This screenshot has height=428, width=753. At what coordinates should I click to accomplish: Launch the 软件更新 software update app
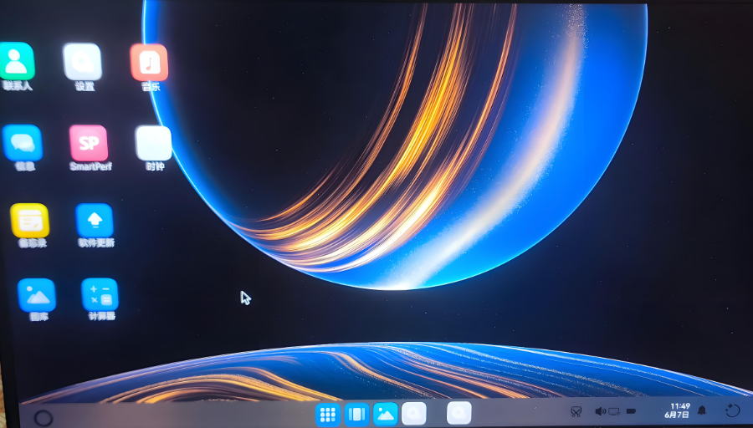(95, 221)
